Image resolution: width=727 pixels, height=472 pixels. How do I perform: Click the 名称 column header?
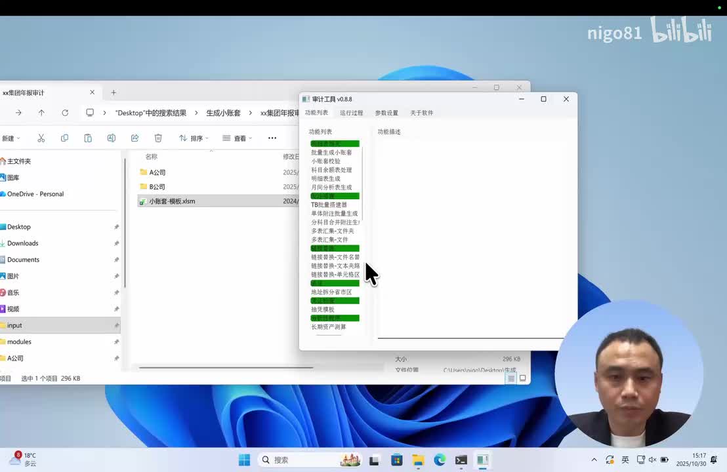151,157
